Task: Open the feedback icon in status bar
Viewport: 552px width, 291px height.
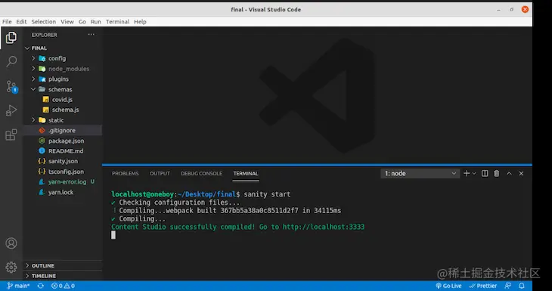Action: pyautogui.click(x=508, y=286)
